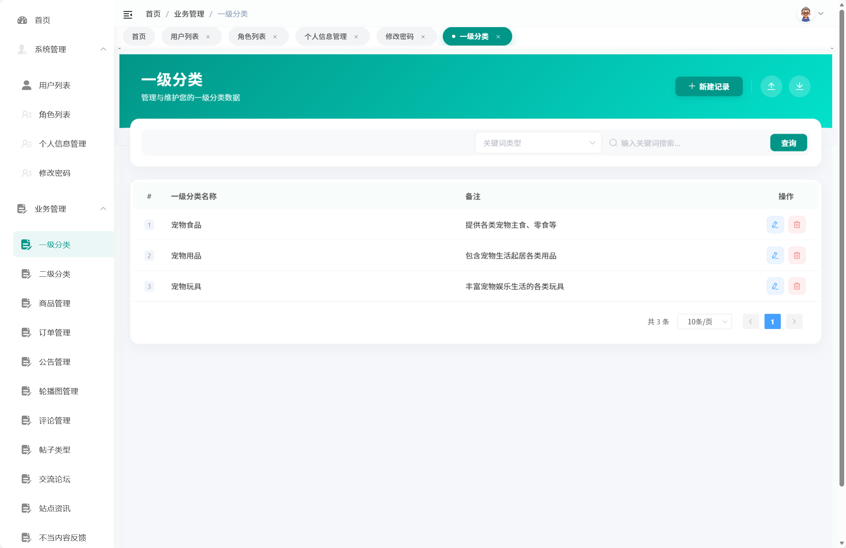
Task: Open 二级分类 from the sidebar
Action: click(x=55, y=274)
